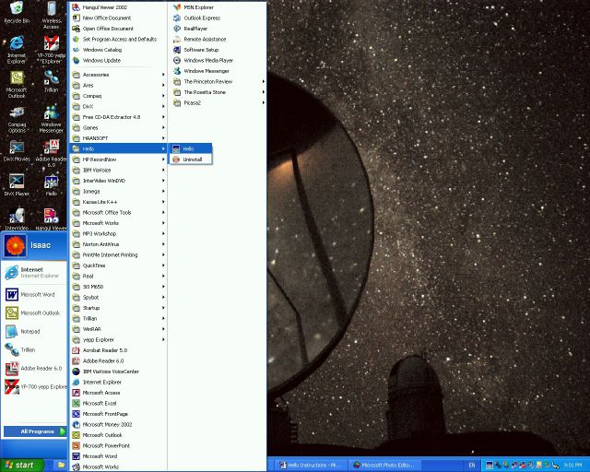The height and width of the screenshot is (472, 590).
Task: Open Adobe Reader 6.0 desktop icon
Action: (52, 154)
